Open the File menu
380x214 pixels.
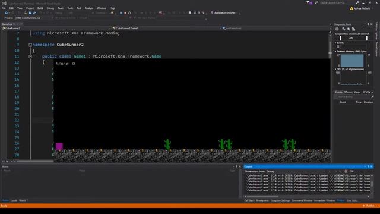click(4, 8)
